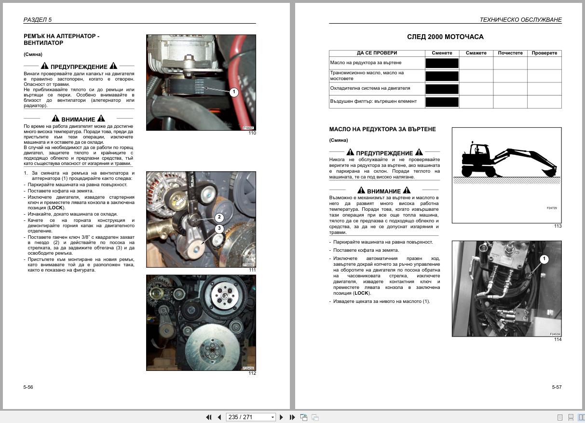585x423 pixels.
Task: Click table header Проверете
Action: [544, 53]
